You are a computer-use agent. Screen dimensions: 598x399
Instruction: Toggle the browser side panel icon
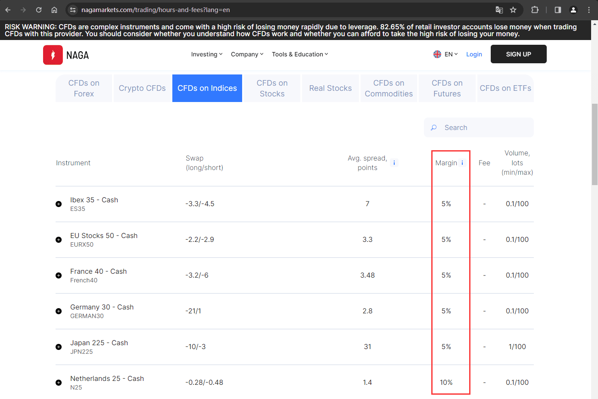click(558, 9)
